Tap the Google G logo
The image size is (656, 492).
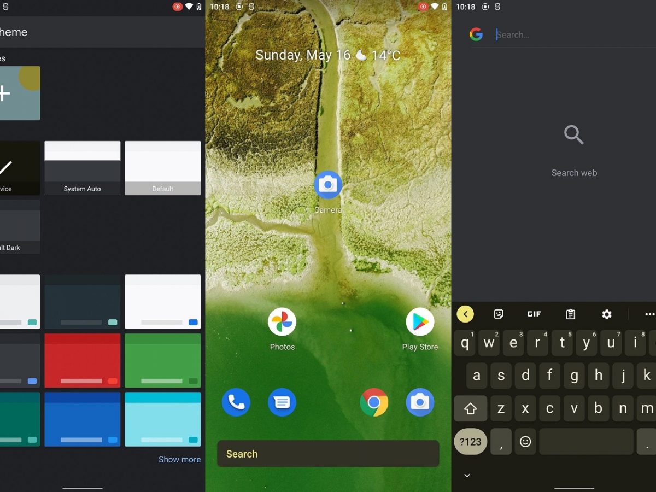pyautogui.click(x=476, y=34)
